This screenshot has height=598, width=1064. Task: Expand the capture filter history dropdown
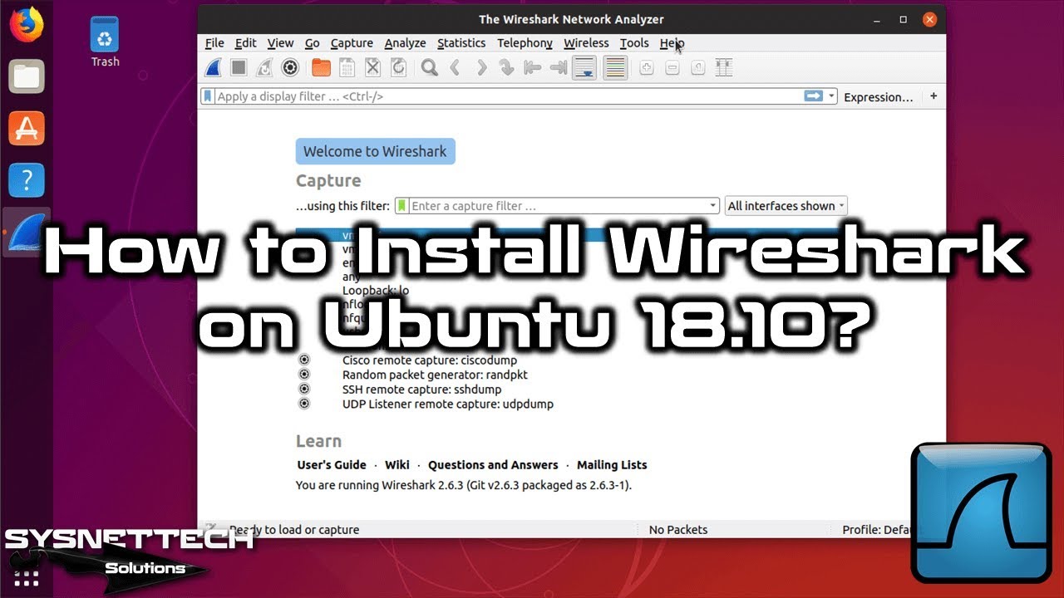[x=713, y=206]
